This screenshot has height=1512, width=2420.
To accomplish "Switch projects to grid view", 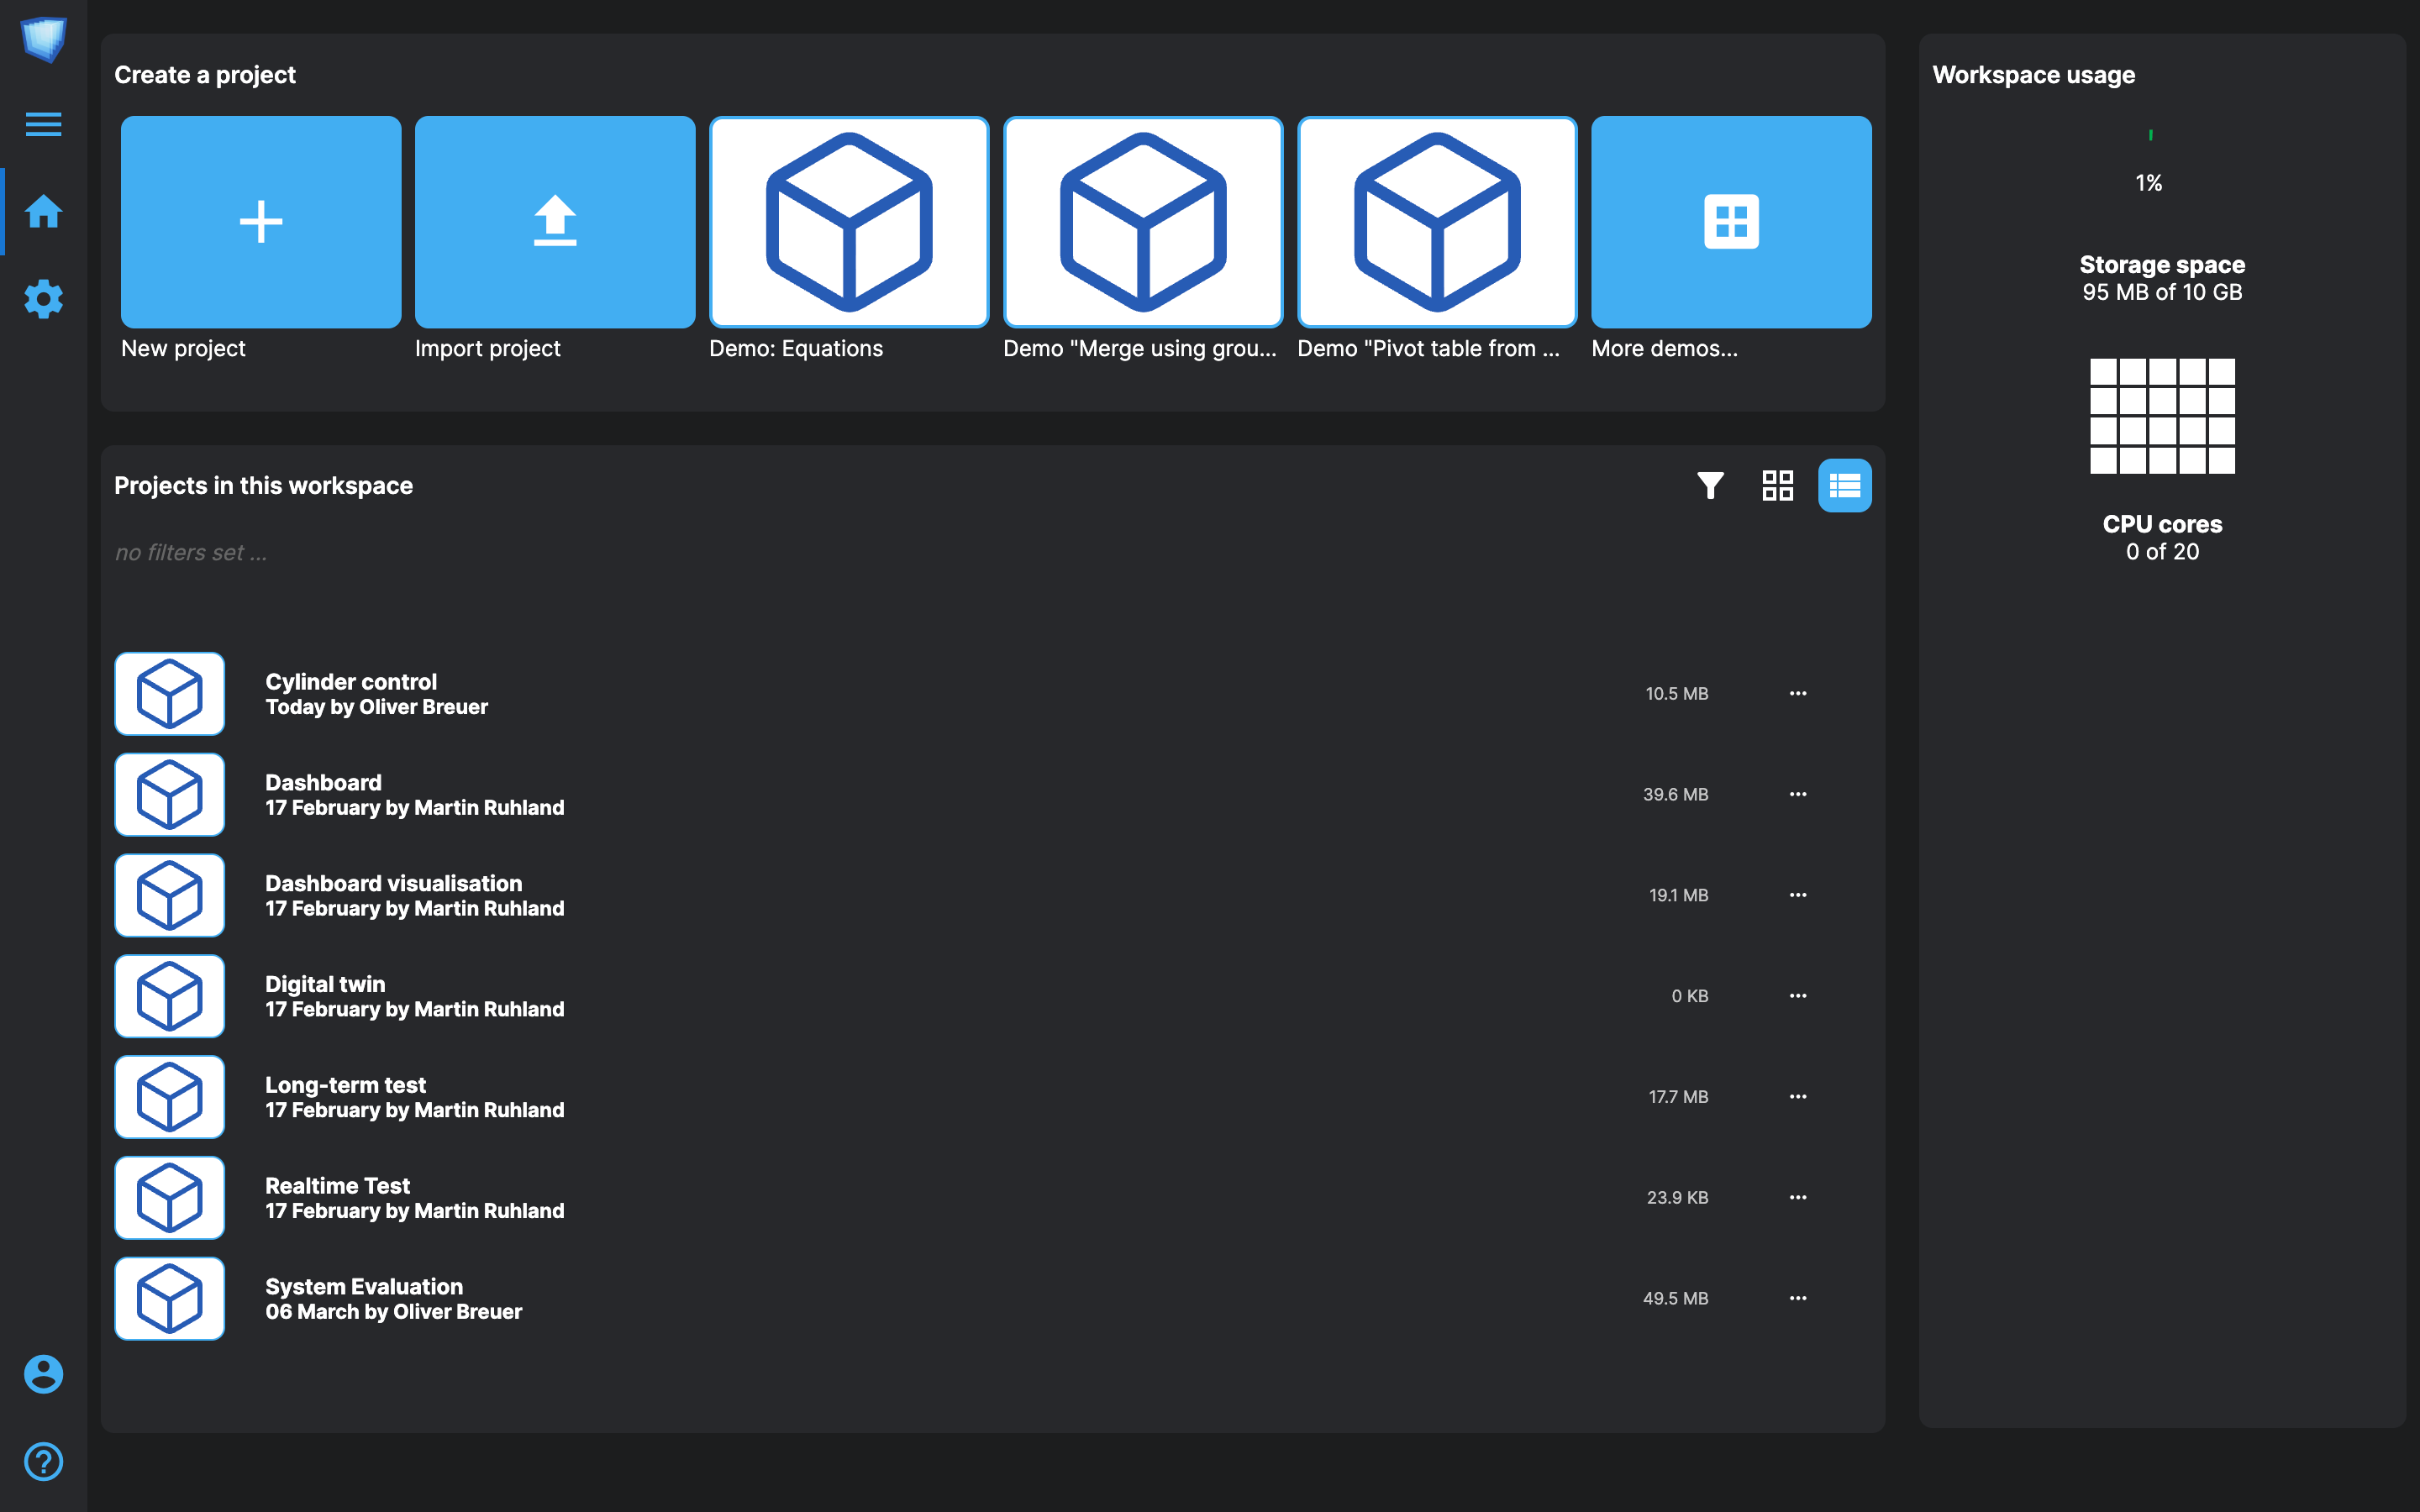I will (x=1777, y=485).
